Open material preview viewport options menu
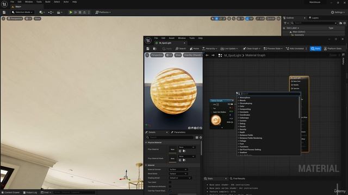Screen dimensions: 348x195 pos(147,55)
